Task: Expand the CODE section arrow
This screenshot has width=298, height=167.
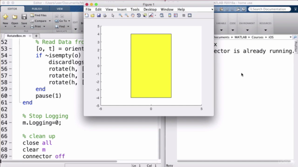Action: click(x=233, y=30)
